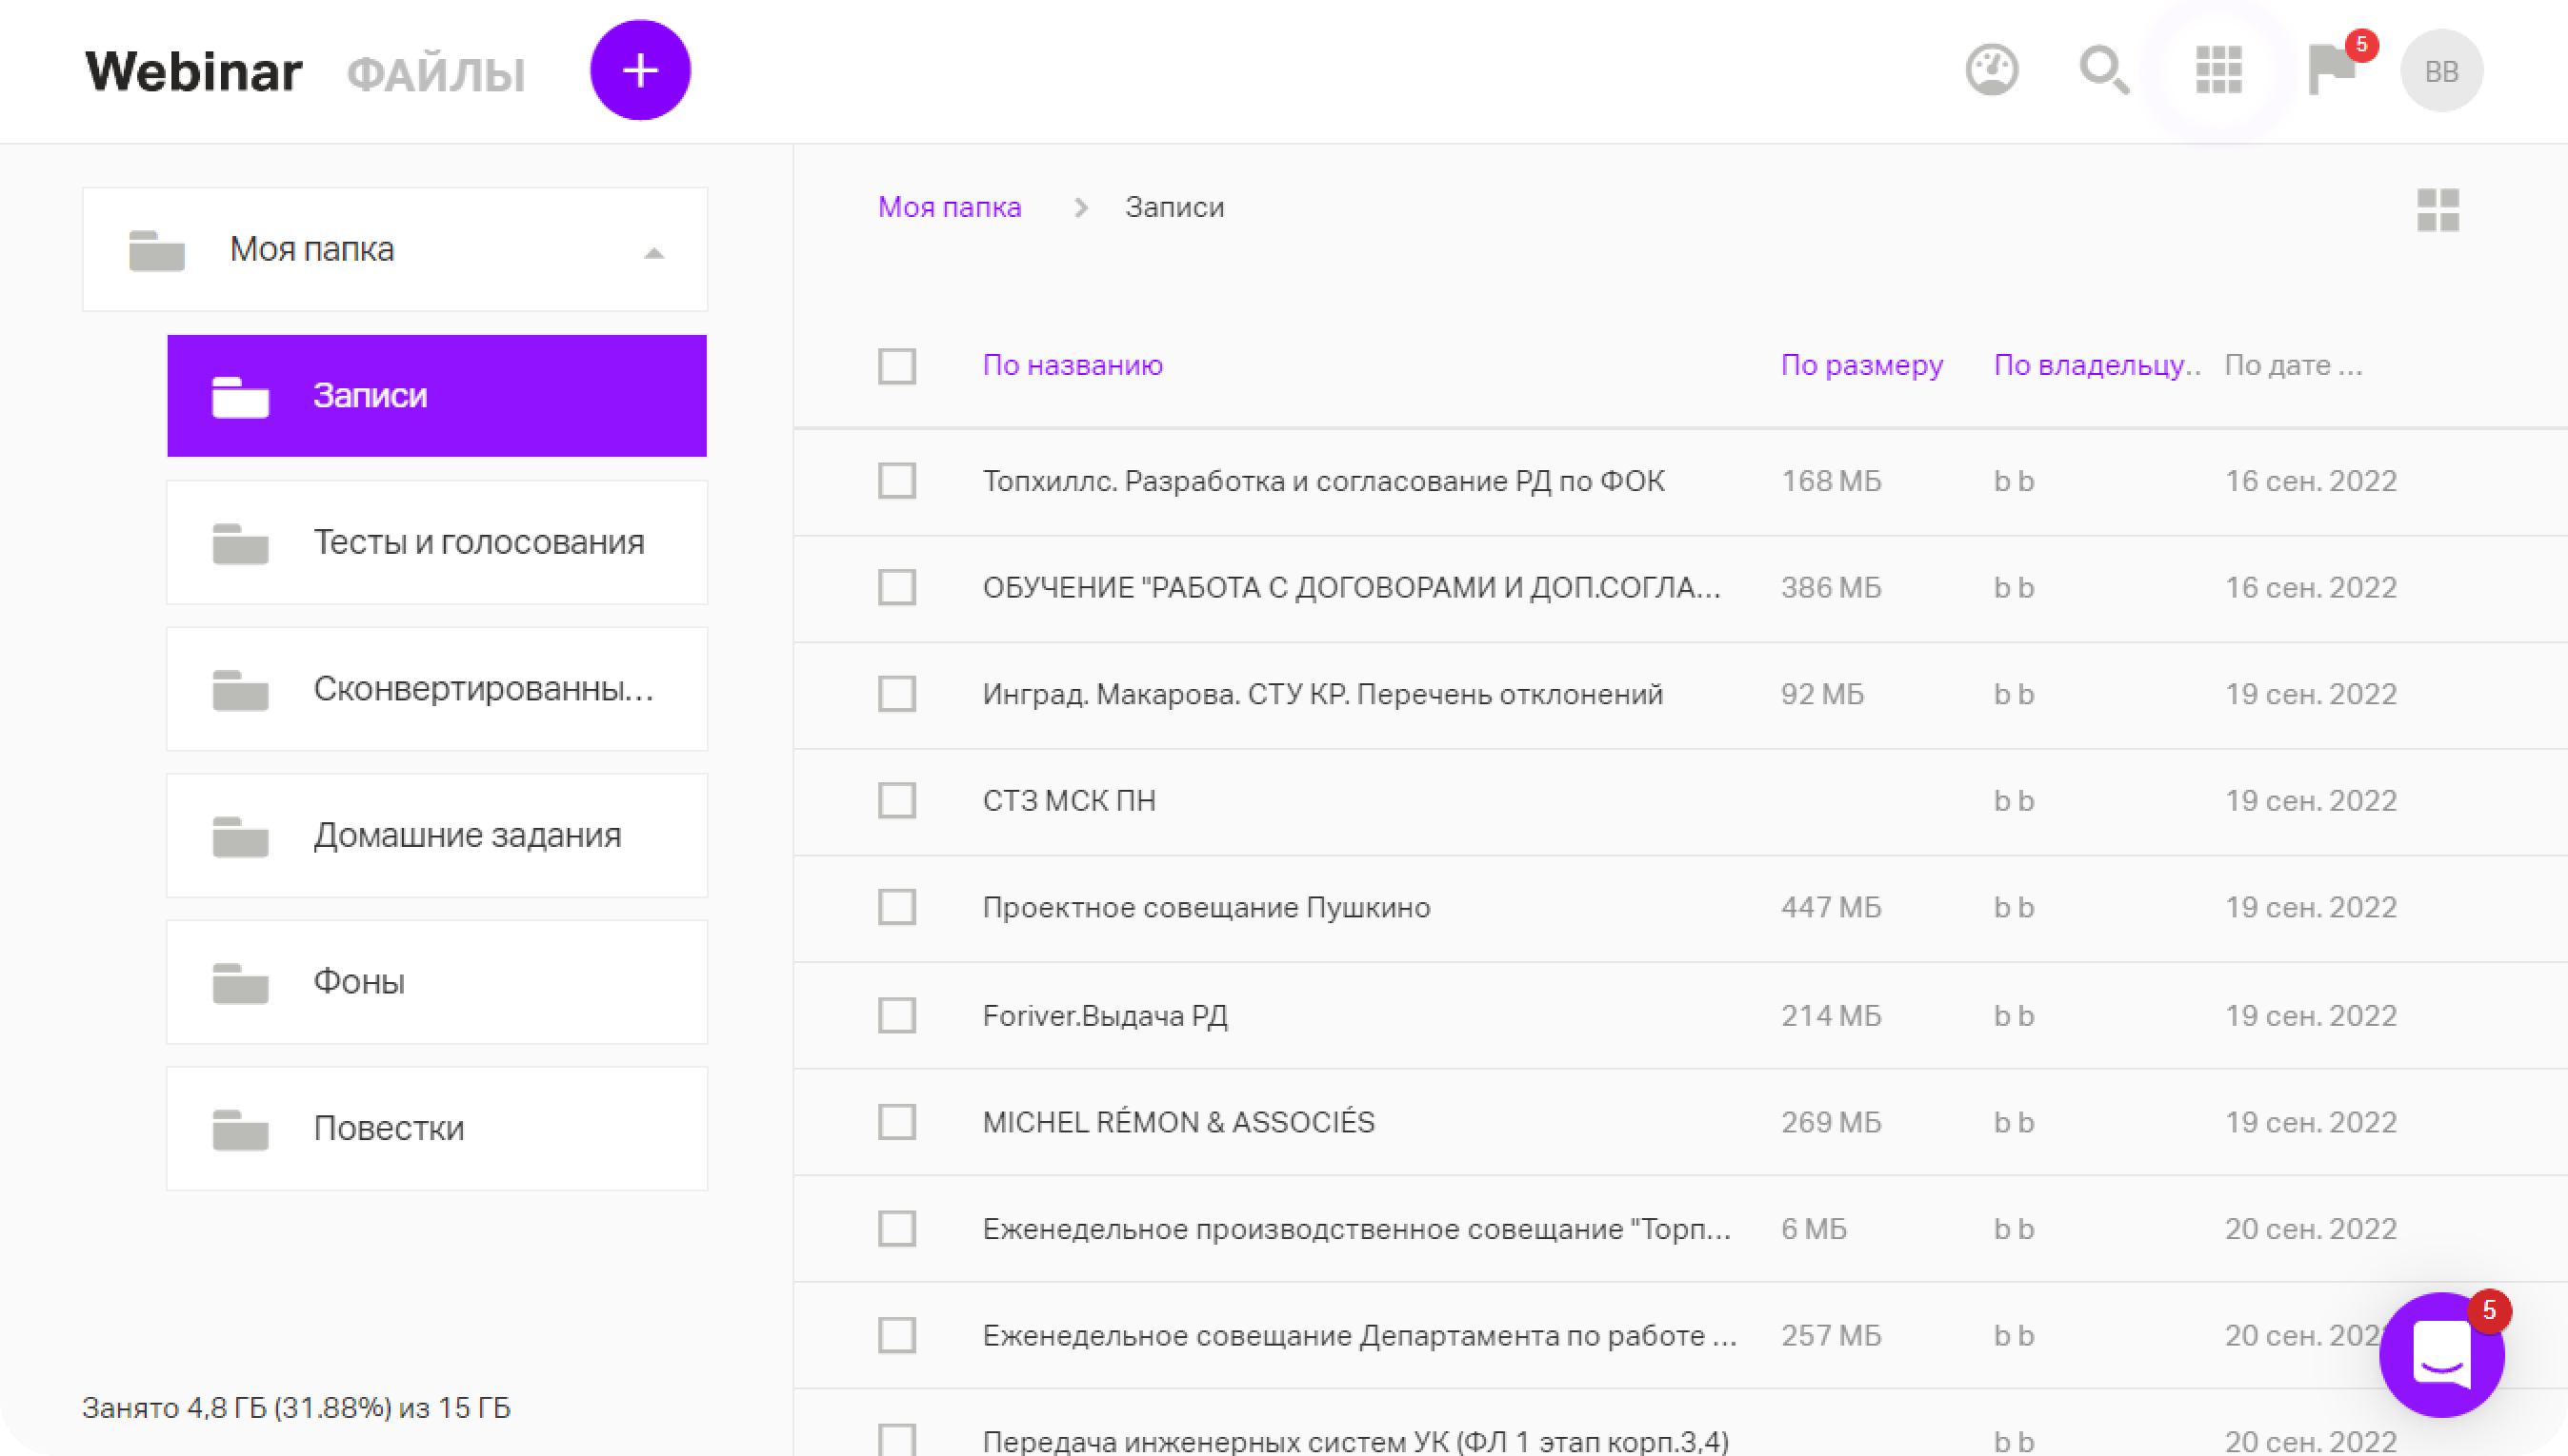Click the BB user avatar
This screenshot has height=1456, width=2568.
2441,71
